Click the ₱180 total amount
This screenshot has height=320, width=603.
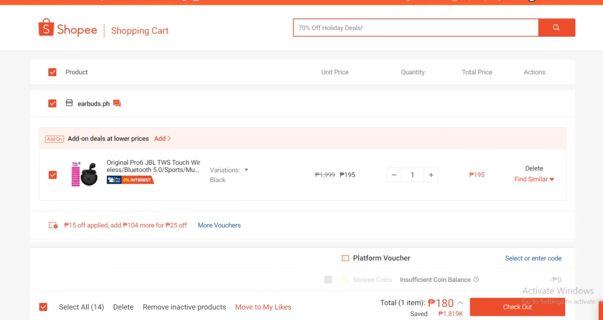[x=441, y=303]
